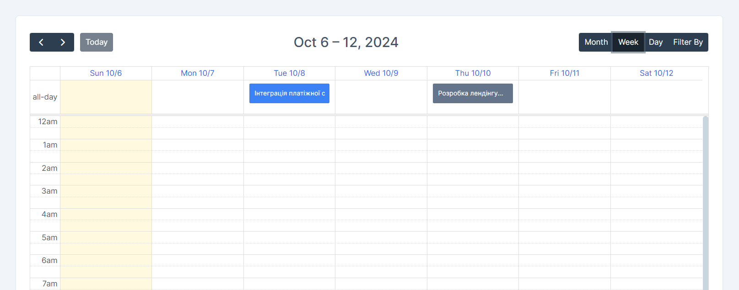Go to the previous week
Screen dimensions: 739x290
tap(41, 42)
